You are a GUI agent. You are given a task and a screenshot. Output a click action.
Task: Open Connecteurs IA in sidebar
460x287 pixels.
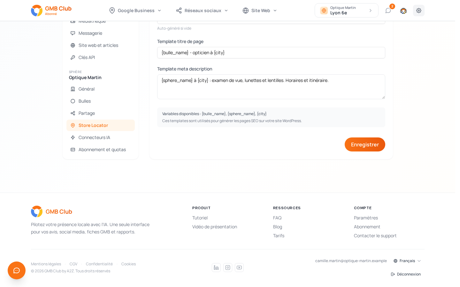(x=101, y=137)
